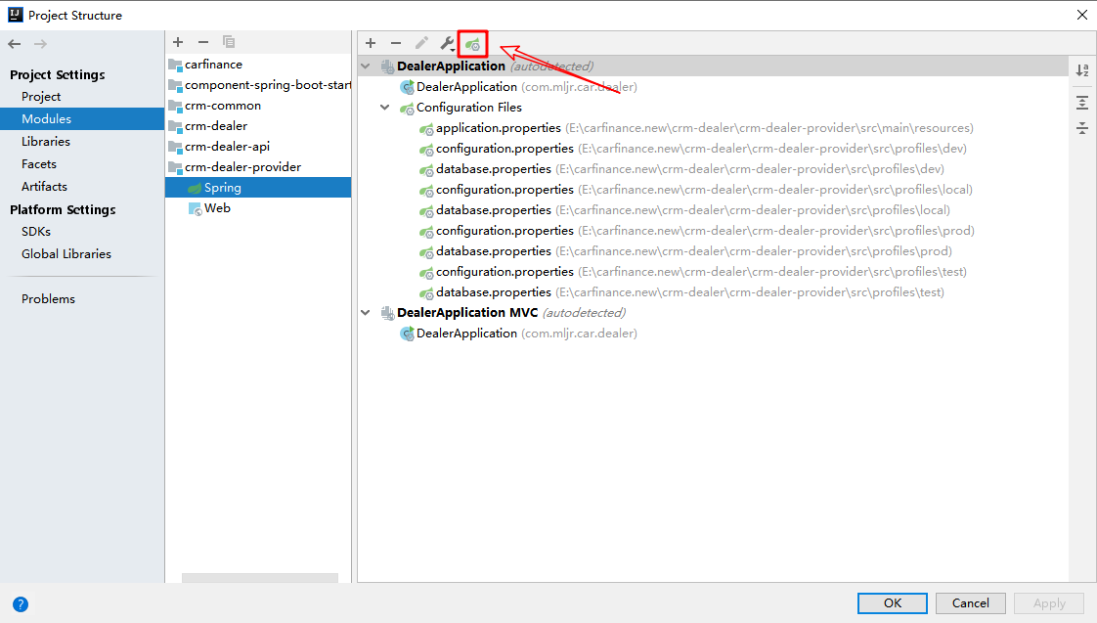Click the Collapse All icon on right

(1082, 128)
